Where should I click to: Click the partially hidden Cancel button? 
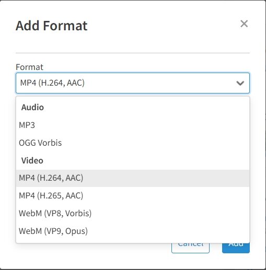[190, 248]
